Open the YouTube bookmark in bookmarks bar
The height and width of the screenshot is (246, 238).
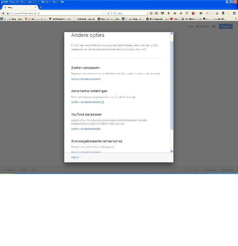coord(175,19)
